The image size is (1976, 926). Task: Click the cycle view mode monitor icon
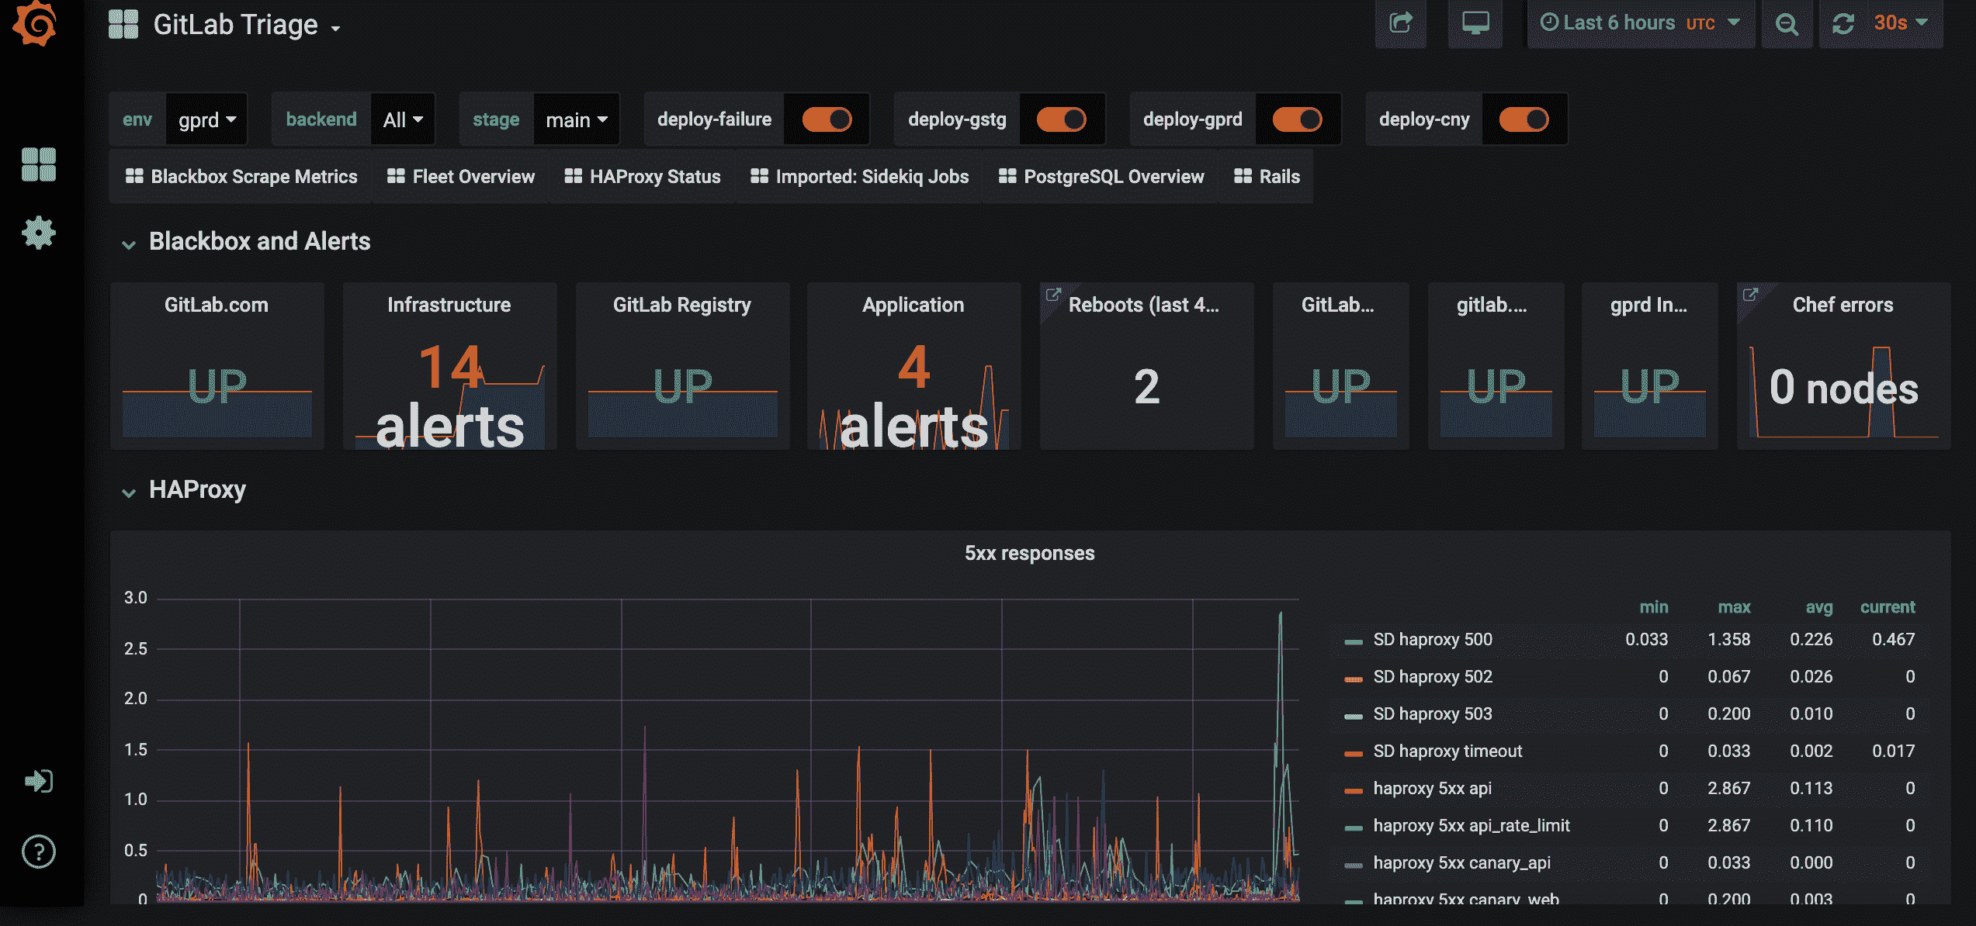pos(1475,23)
